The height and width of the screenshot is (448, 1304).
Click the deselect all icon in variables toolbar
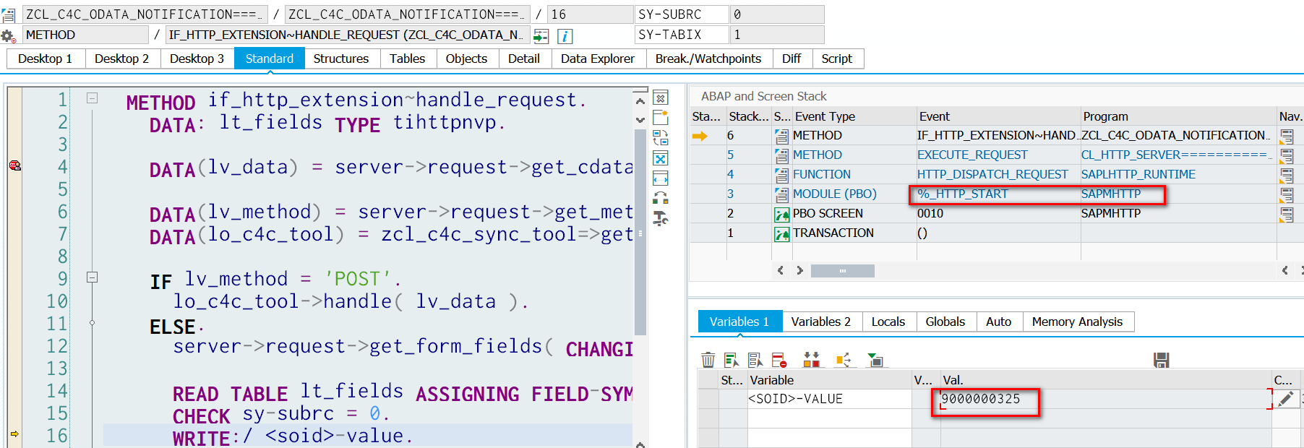tap(755, 360)
